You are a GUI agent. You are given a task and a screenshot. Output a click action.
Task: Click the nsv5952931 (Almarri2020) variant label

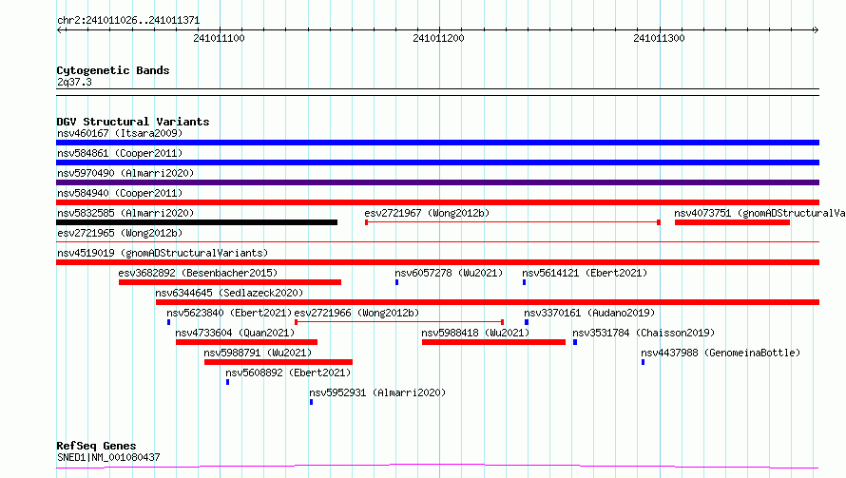[x=377, y=392]
